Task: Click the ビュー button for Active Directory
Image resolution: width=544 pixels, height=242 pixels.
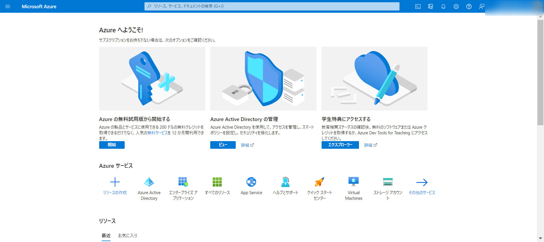Action: click(x=223, y=145)
